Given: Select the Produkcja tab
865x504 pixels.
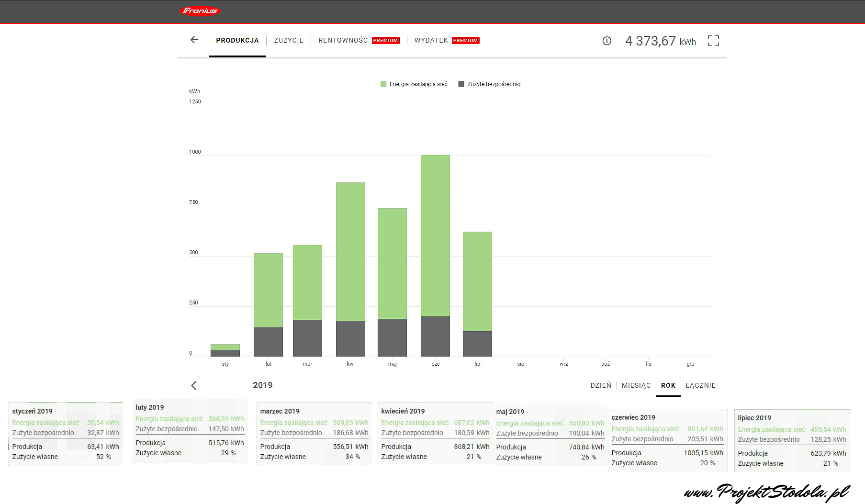Looking at the screenshot, I should [237, 41].
